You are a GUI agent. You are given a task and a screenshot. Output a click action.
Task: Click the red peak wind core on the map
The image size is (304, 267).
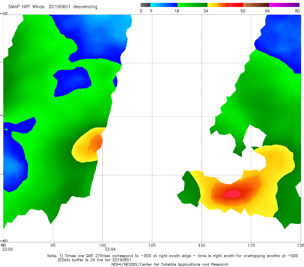(232, 193)
